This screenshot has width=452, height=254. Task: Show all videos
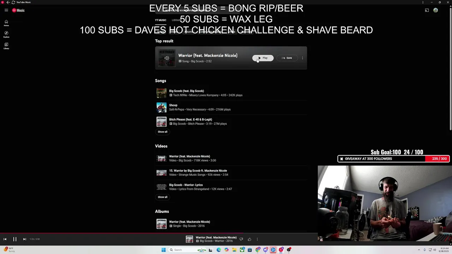pyautogui.click(x=162, y=197)
